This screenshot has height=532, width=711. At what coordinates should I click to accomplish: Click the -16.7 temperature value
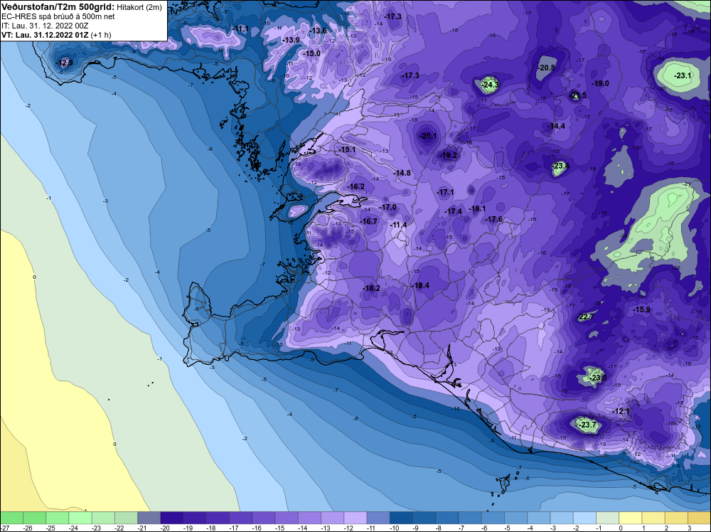(368, 221)
